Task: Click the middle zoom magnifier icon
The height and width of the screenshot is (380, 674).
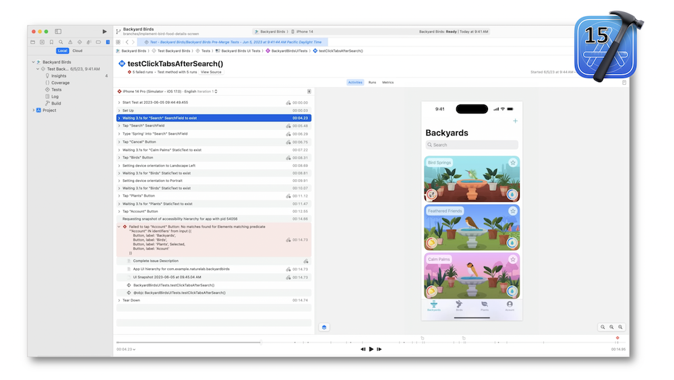Action: [x=612, y=327]
